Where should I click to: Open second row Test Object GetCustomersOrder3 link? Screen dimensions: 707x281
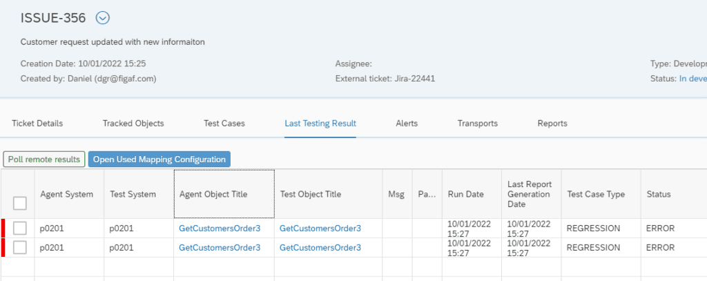coord(320,248)
